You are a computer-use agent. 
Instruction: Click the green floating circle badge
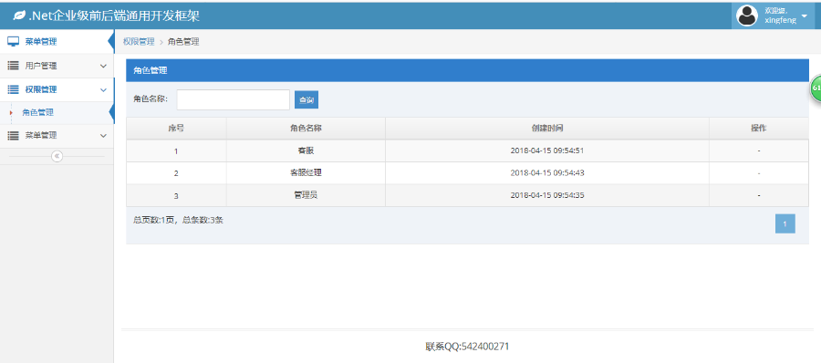816,88
